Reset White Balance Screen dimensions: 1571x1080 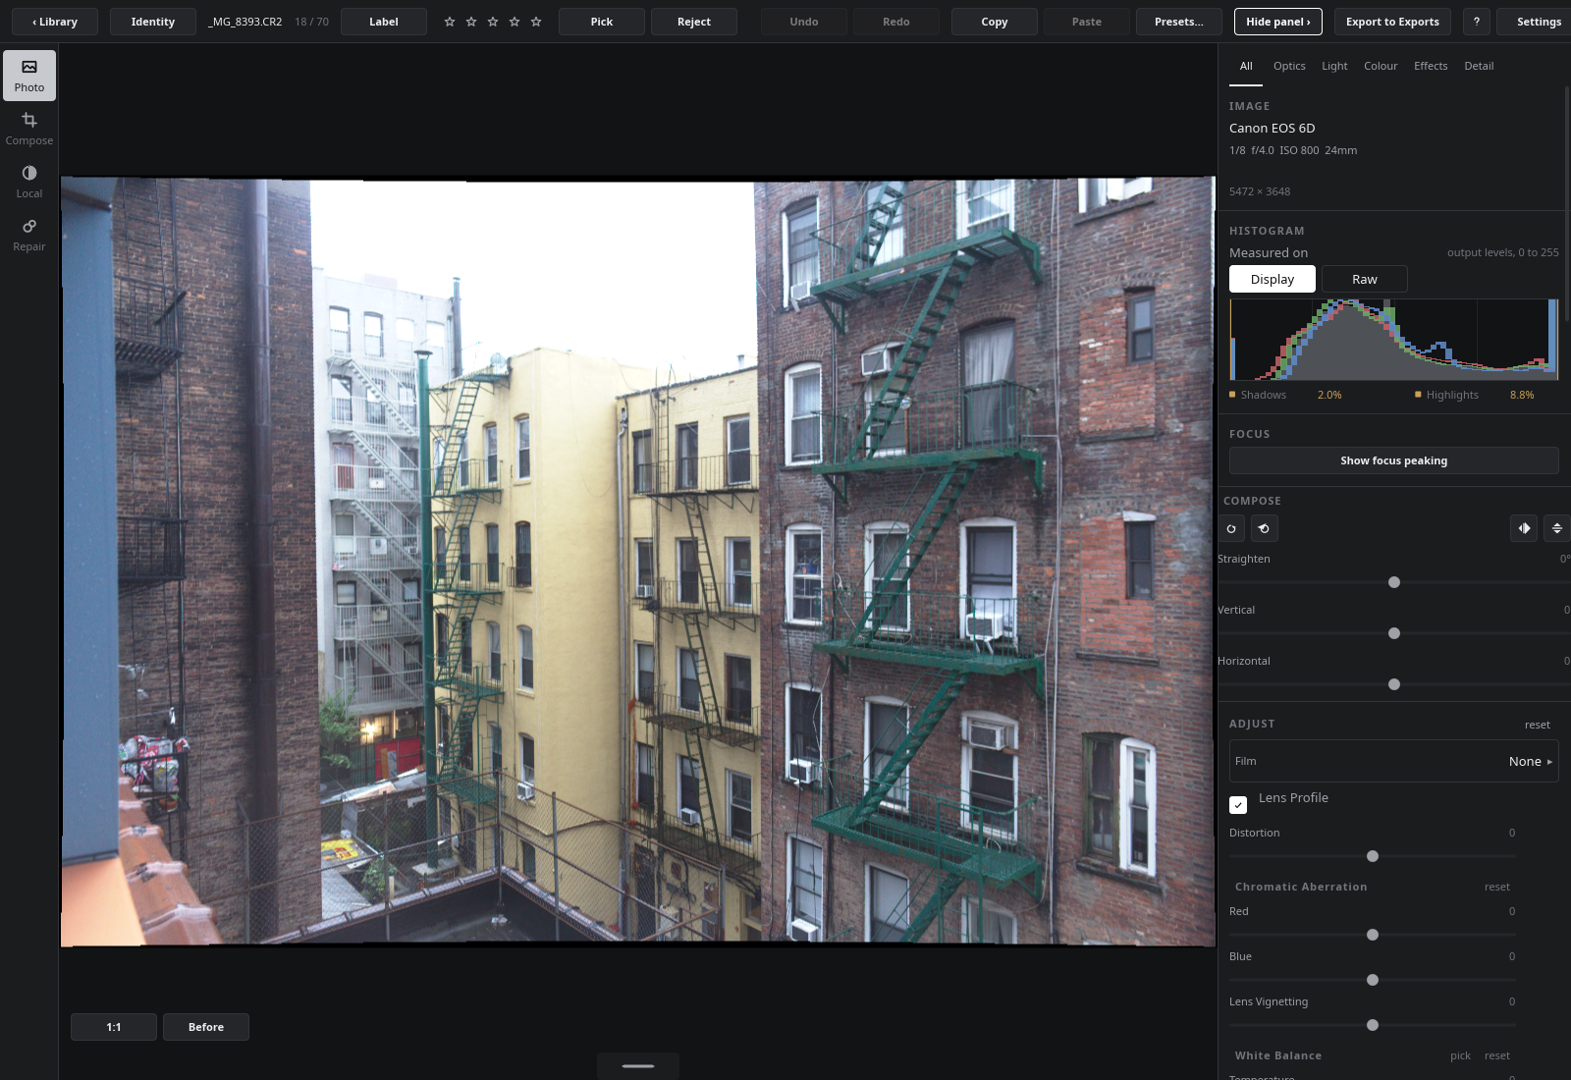1497,1055
